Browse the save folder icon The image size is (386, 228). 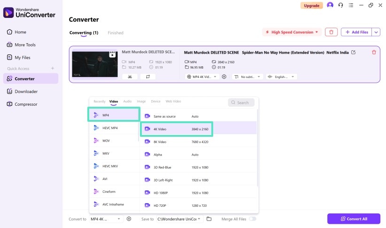point(209,219)
